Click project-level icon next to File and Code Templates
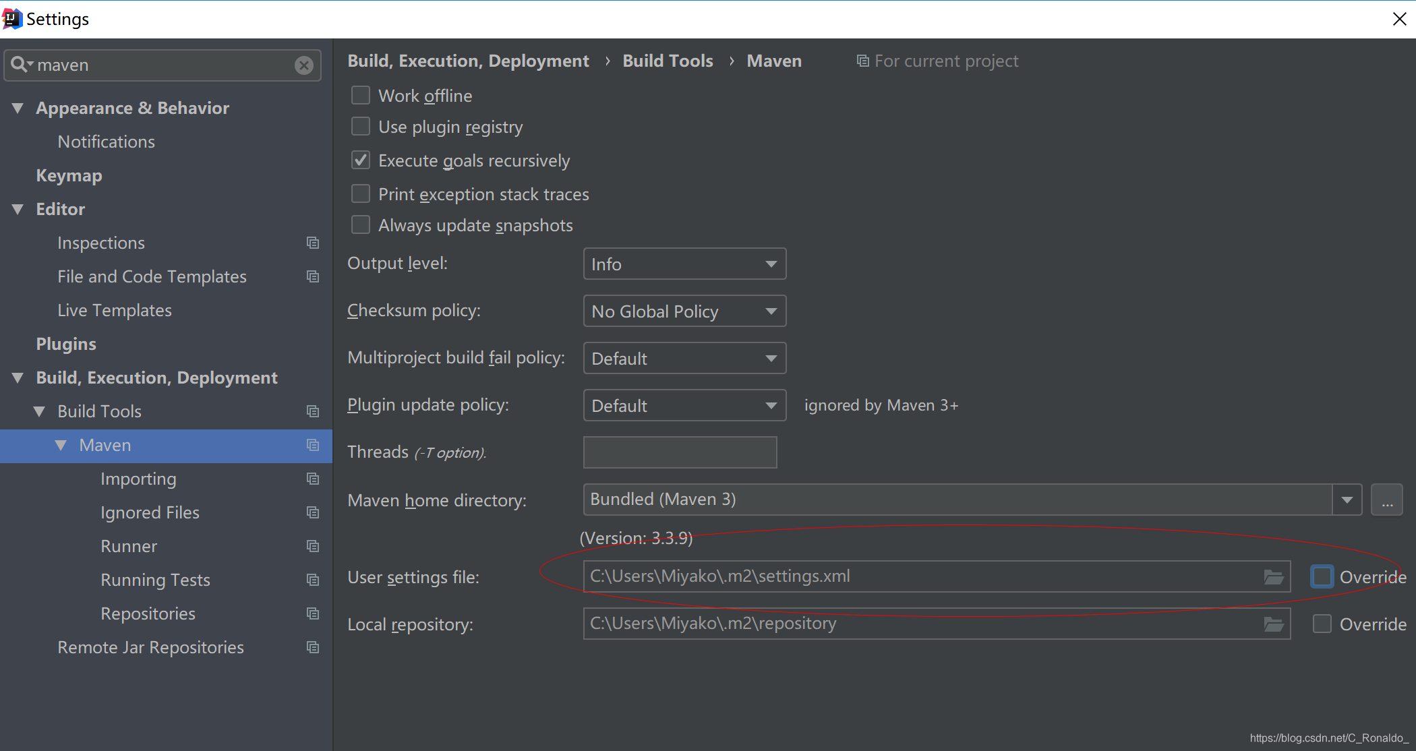Screen dimensions: 1416x751 pyautogui.click(x=313, y=276)
